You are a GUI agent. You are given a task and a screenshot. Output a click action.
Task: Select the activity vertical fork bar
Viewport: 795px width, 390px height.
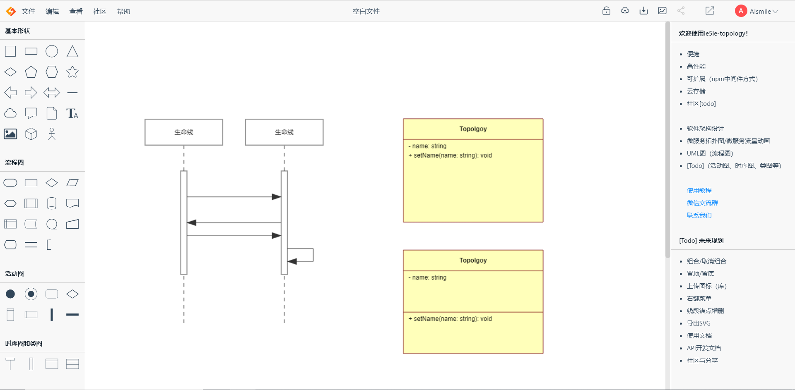tap(52, 315)
